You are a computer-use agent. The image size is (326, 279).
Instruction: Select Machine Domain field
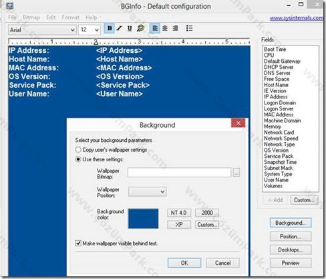(283, 120)
